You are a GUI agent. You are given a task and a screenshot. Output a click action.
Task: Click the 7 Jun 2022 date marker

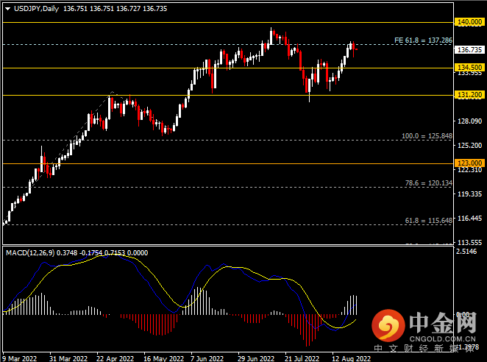click(x=207, y=358)
